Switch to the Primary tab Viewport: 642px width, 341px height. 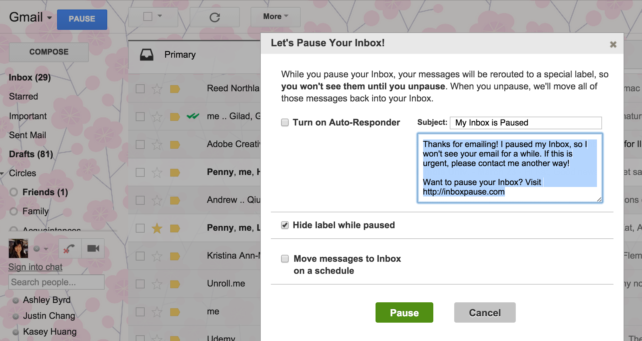180,55
